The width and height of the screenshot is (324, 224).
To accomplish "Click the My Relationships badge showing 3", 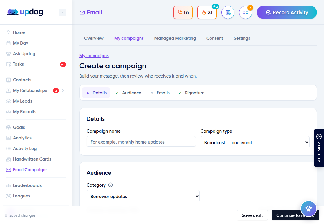I will tap(56, 90).
